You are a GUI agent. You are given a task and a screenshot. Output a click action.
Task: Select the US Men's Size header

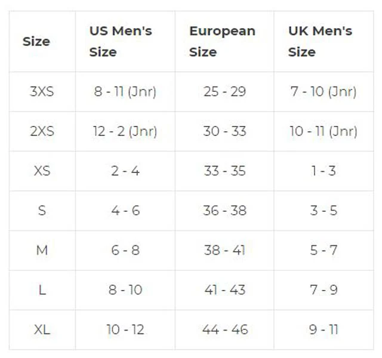[x=121, y=41]
